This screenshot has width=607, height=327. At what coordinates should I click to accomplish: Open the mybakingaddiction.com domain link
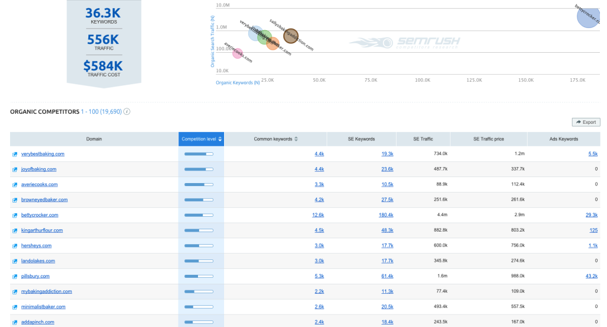coord(46,291)
